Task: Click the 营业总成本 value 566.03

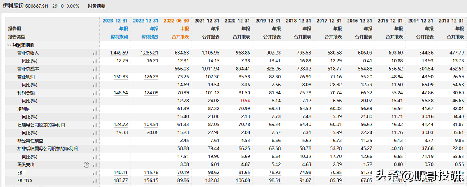Action: click(x=182, y=69)
